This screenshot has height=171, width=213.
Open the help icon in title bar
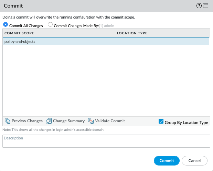[199, 6]
